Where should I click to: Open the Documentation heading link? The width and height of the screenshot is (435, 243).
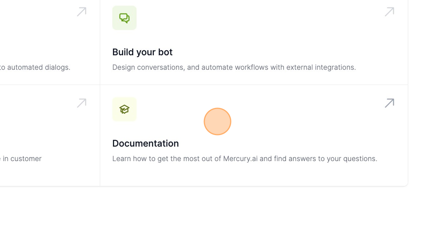click(145, 143)
